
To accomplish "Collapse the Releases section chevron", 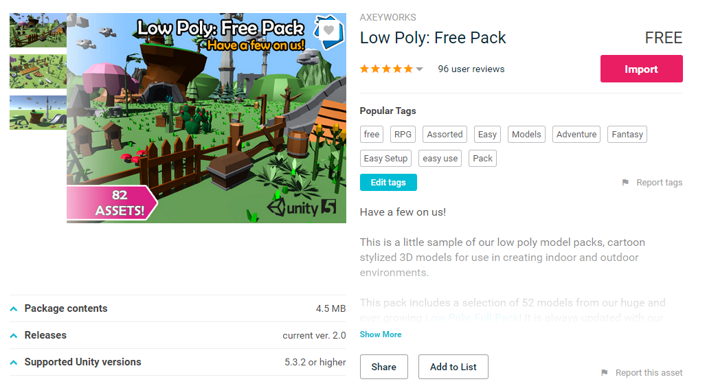I will pos(14,335).
